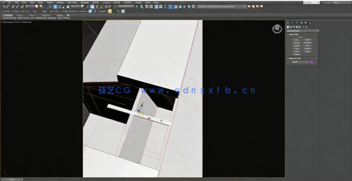Activate the Select Object tool
The image size is (352, 181).
click(37, 7)
